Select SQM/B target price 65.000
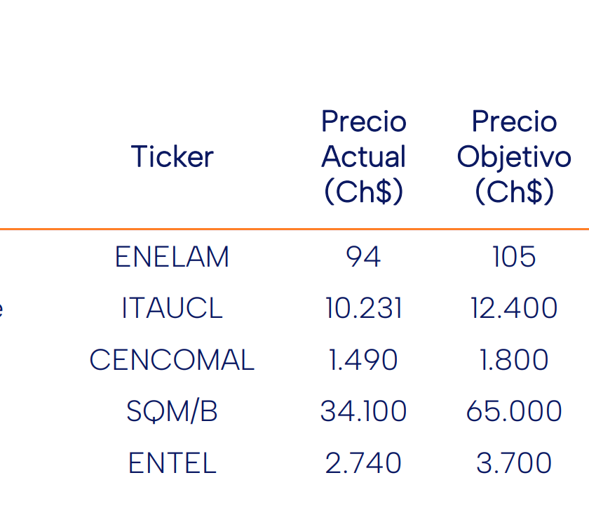 [x=514, y=411]
